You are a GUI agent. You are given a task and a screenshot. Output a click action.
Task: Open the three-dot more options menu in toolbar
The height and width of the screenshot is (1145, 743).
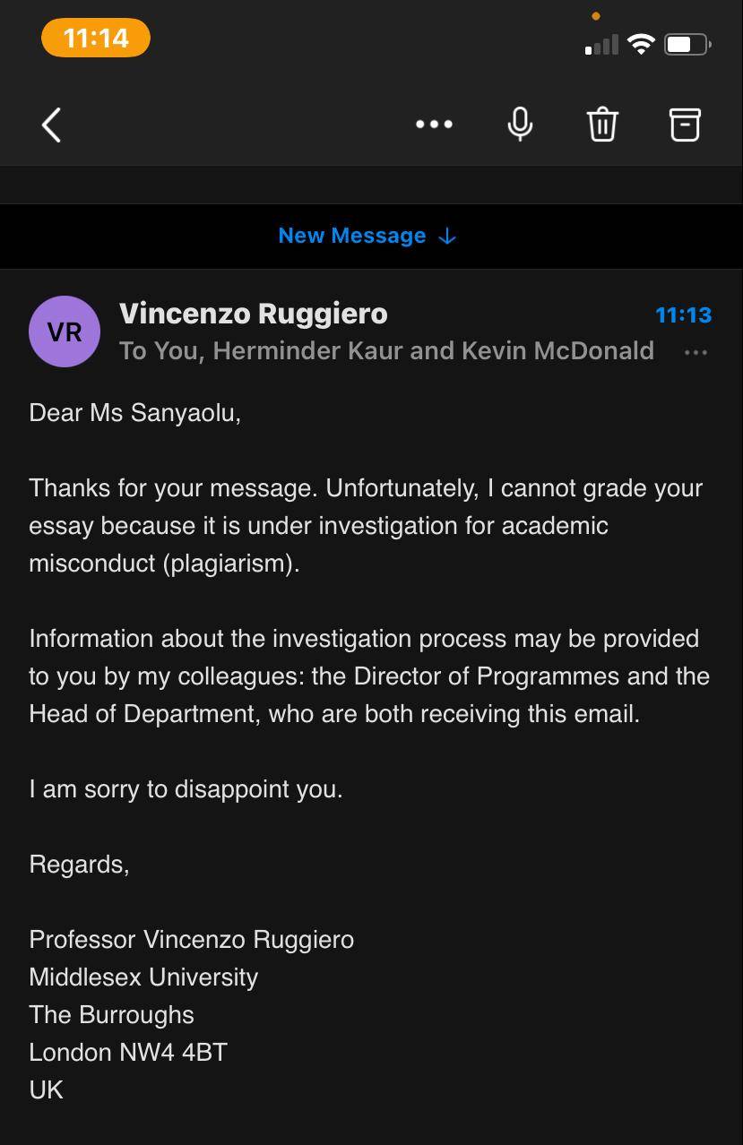pos(434,125)
